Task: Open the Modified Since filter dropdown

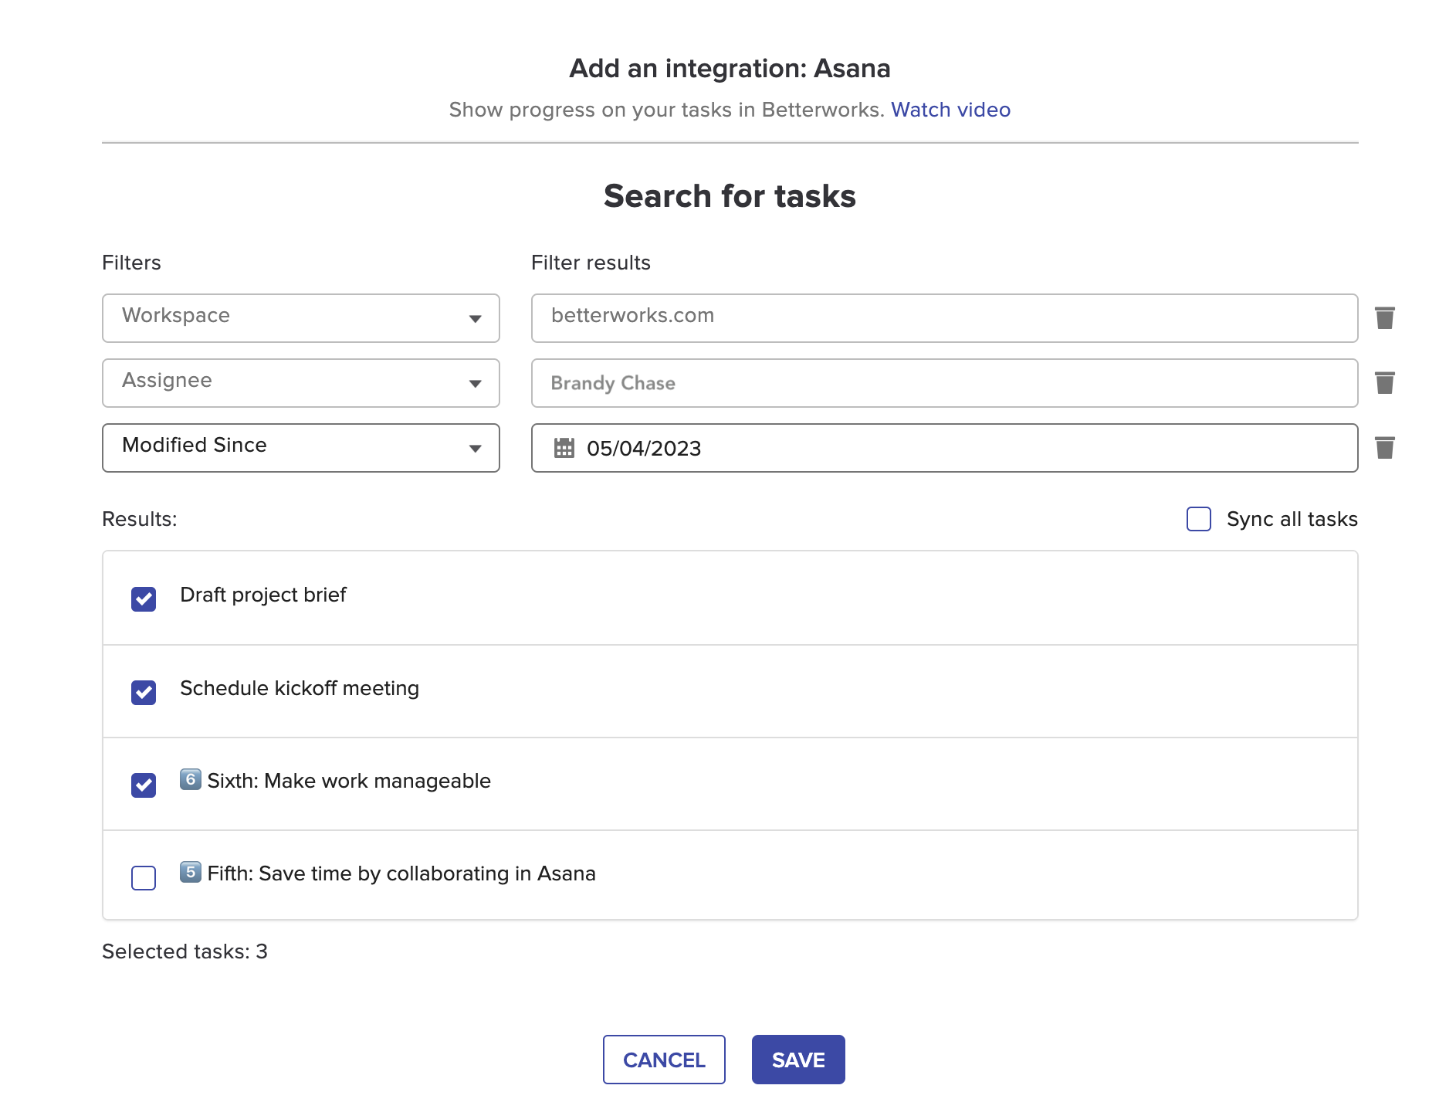Action: point(301,448)
